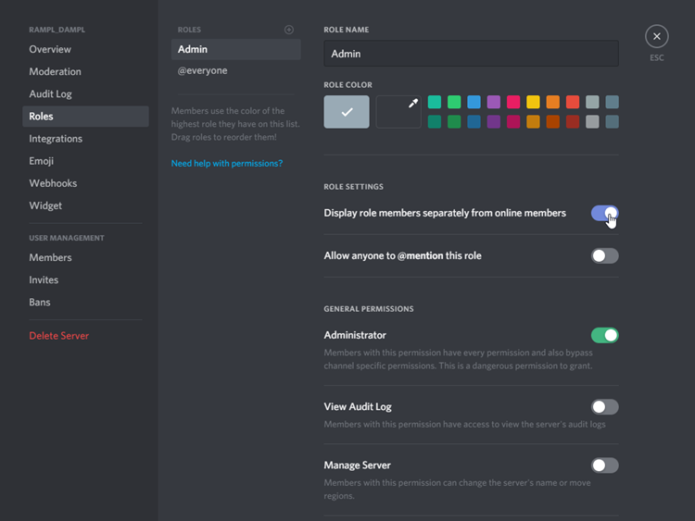The width and height of the screenshot is (695, 521).
Task: Toggle Display role members separately switch
Action: [x=604, y=213]
